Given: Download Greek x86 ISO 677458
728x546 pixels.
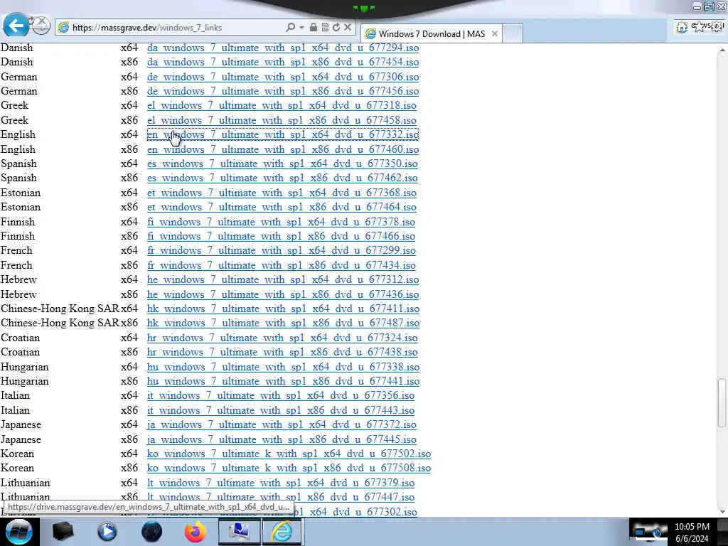Looking at the screenshot, I should (x=282, y=120).
